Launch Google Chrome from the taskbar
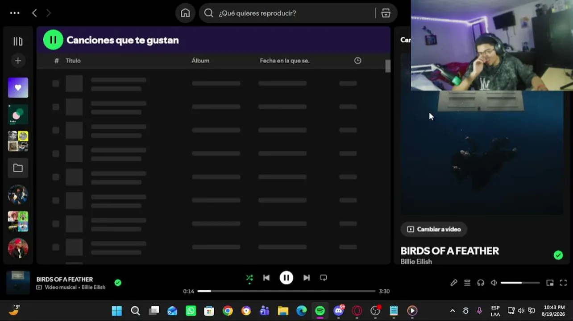573x321 pixels. pyautogui.click(x=228, y=311)
